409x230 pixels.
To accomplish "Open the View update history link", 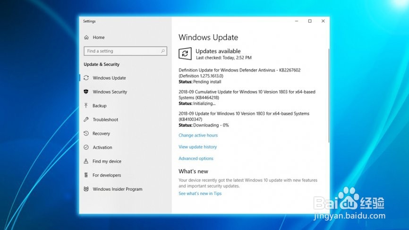I will (x=197, y=147).
